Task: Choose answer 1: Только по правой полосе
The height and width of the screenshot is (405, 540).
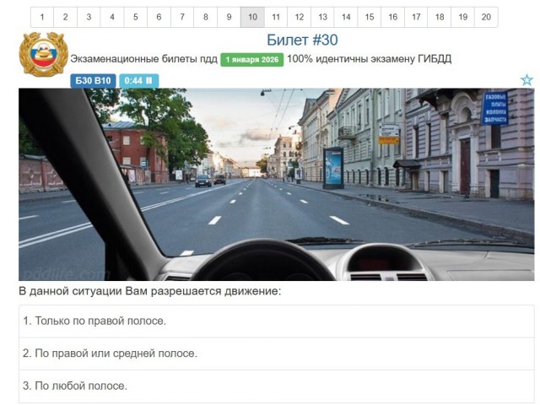Action: (x=277, y=321)
